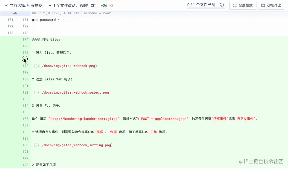The height and width of the screenshot is (169, 288).
Task: Expand hidden lines above using the up-arrow icon
Action: (15, 13)
